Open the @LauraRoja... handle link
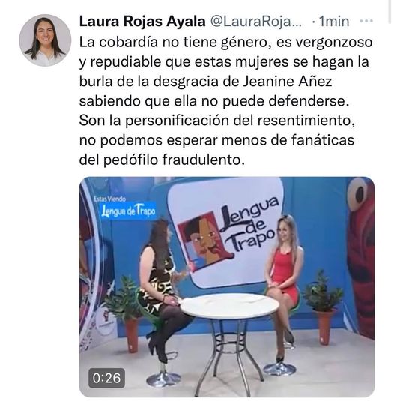Viewport: 394px width, 401px height. point(256,22)
